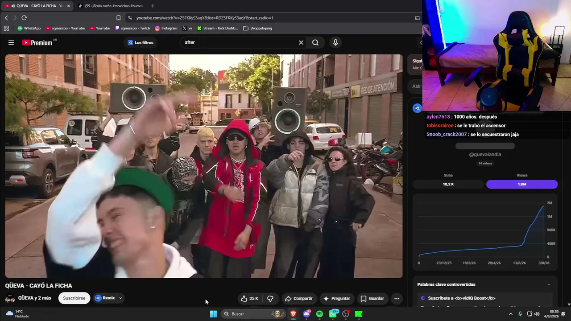The image size is (571, 321).
Task: Show hidden system tray icons
Action: 511,314
